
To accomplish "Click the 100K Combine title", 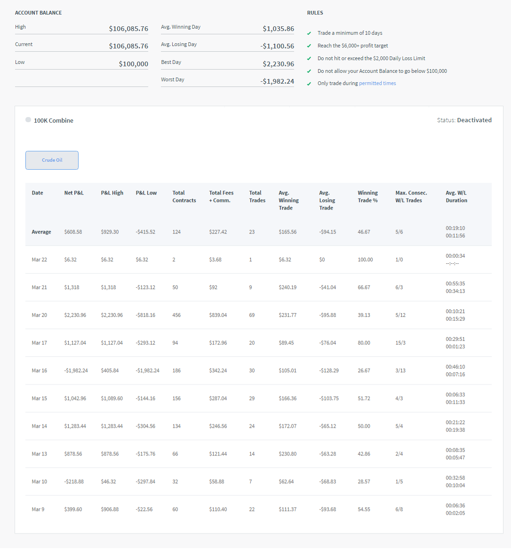I will tap(54, 121).
